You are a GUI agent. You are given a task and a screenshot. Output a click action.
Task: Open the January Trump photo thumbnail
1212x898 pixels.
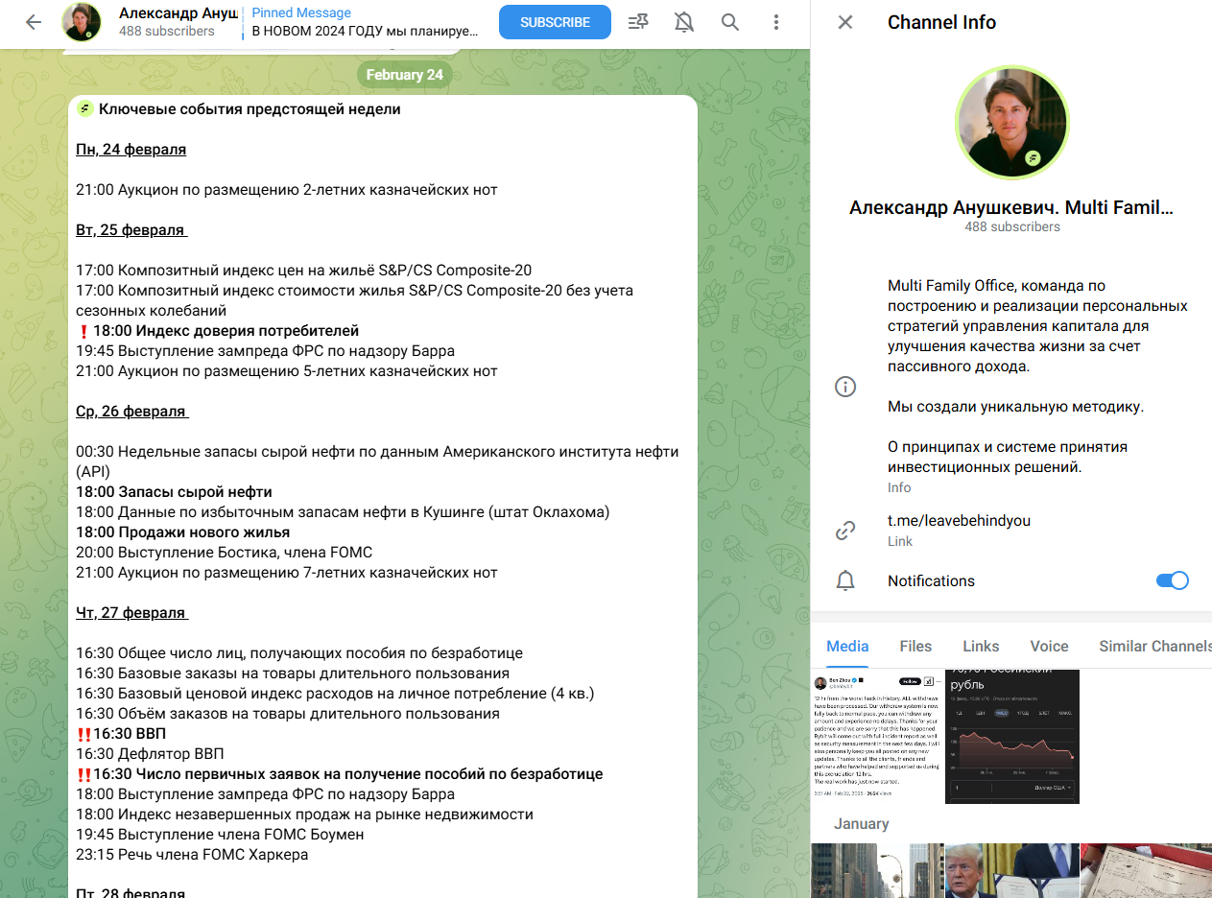1011,870
